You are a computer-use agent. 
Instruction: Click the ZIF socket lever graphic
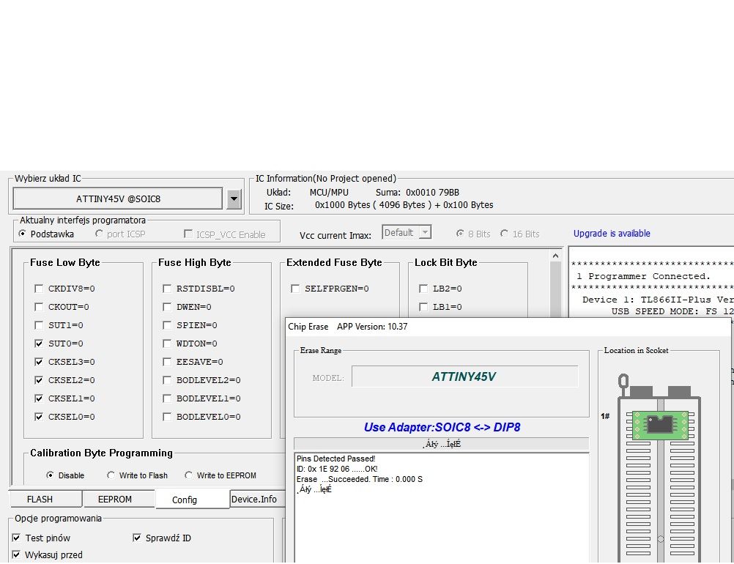(x=623, y=382)
